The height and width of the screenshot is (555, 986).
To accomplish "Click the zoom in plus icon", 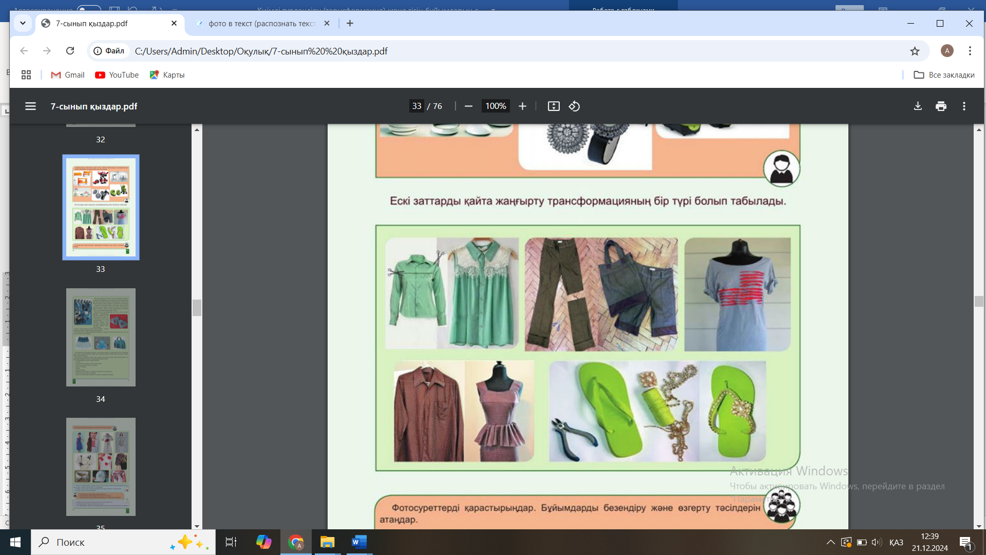I will 522,106.
